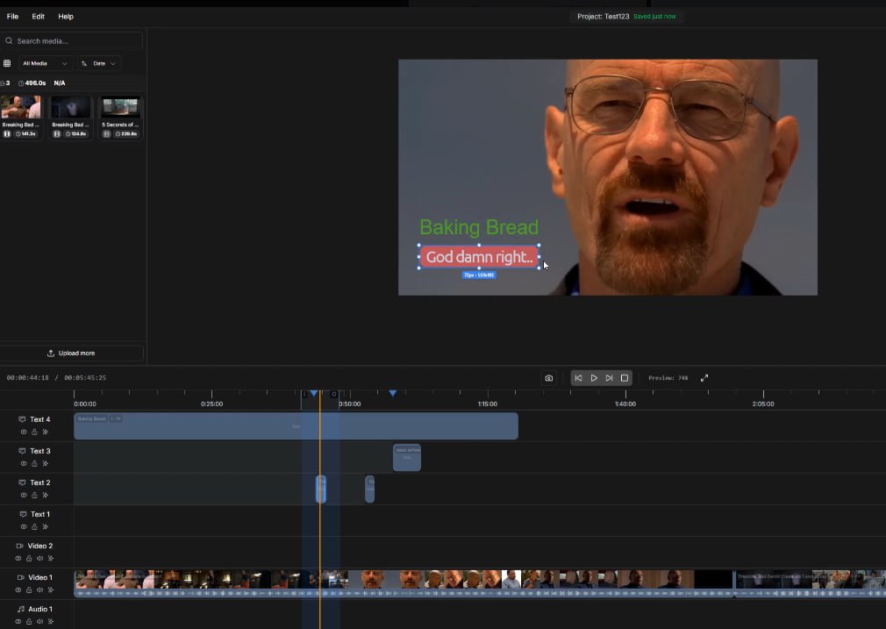Click the Search media input field
The height and width of the screenshot is (629, 886).
(75, 41)
